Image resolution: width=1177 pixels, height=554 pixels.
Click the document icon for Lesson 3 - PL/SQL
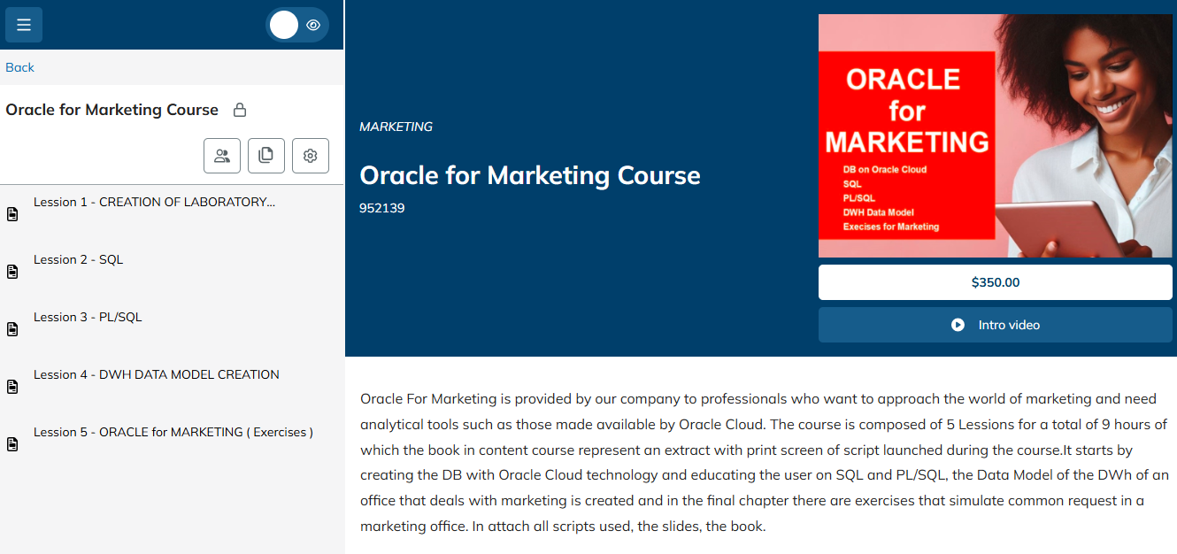pyautogui.click(x=12, y=329)
